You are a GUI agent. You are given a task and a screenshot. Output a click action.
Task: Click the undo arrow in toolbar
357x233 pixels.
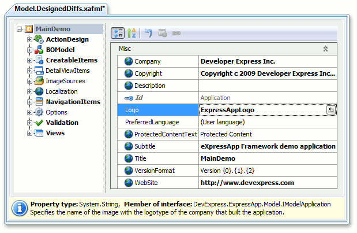click(x=149, y=33)
